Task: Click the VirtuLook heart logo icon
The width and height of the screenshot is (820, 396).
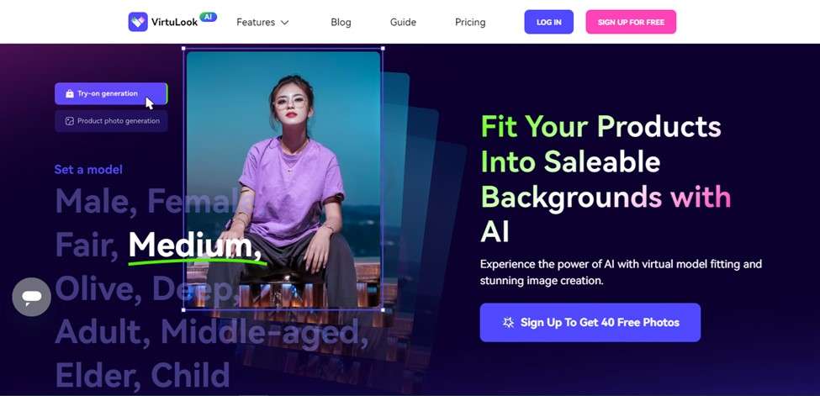Action: [138, 22]
